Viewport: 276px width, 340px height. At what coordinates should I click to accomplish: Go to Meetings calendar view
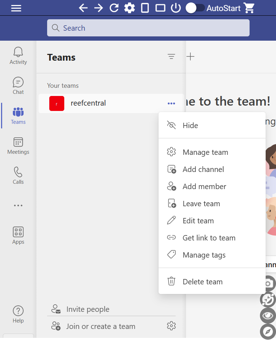18,146
